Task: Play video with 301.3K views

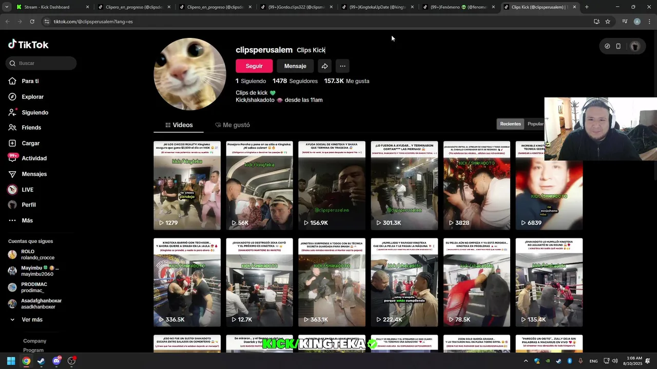Action: (404, 186)
